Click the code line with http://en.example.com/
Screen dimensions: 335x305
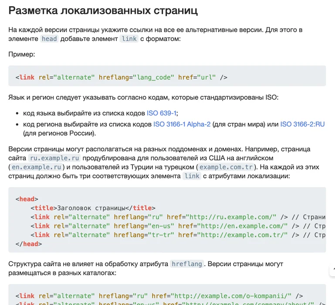(x=178, y=226)
